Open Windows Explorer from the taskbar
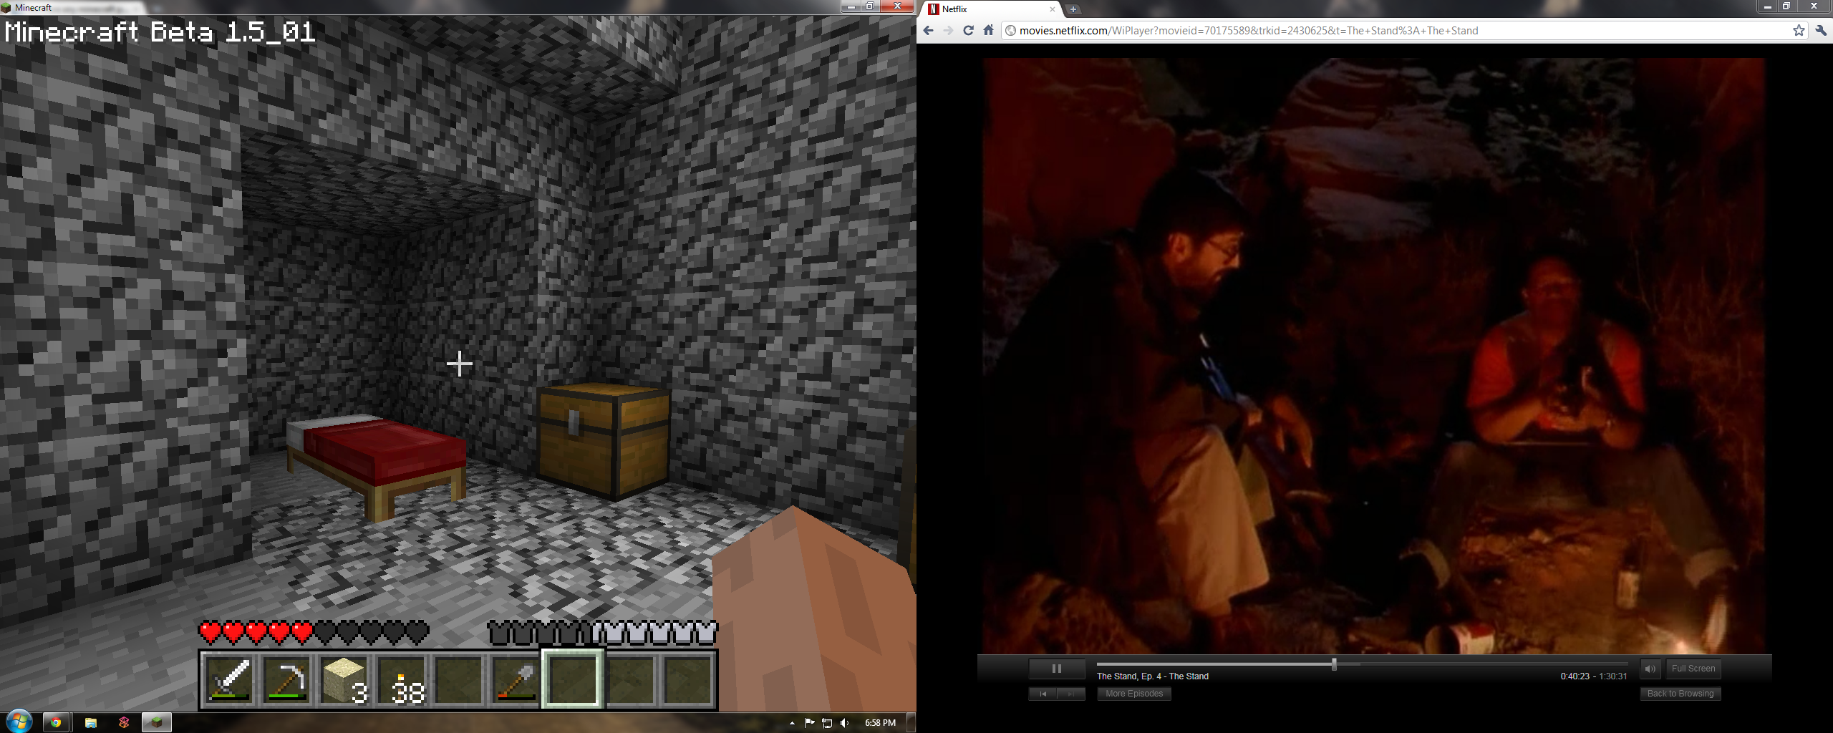The image size is (1833, 733). (91, 722)
